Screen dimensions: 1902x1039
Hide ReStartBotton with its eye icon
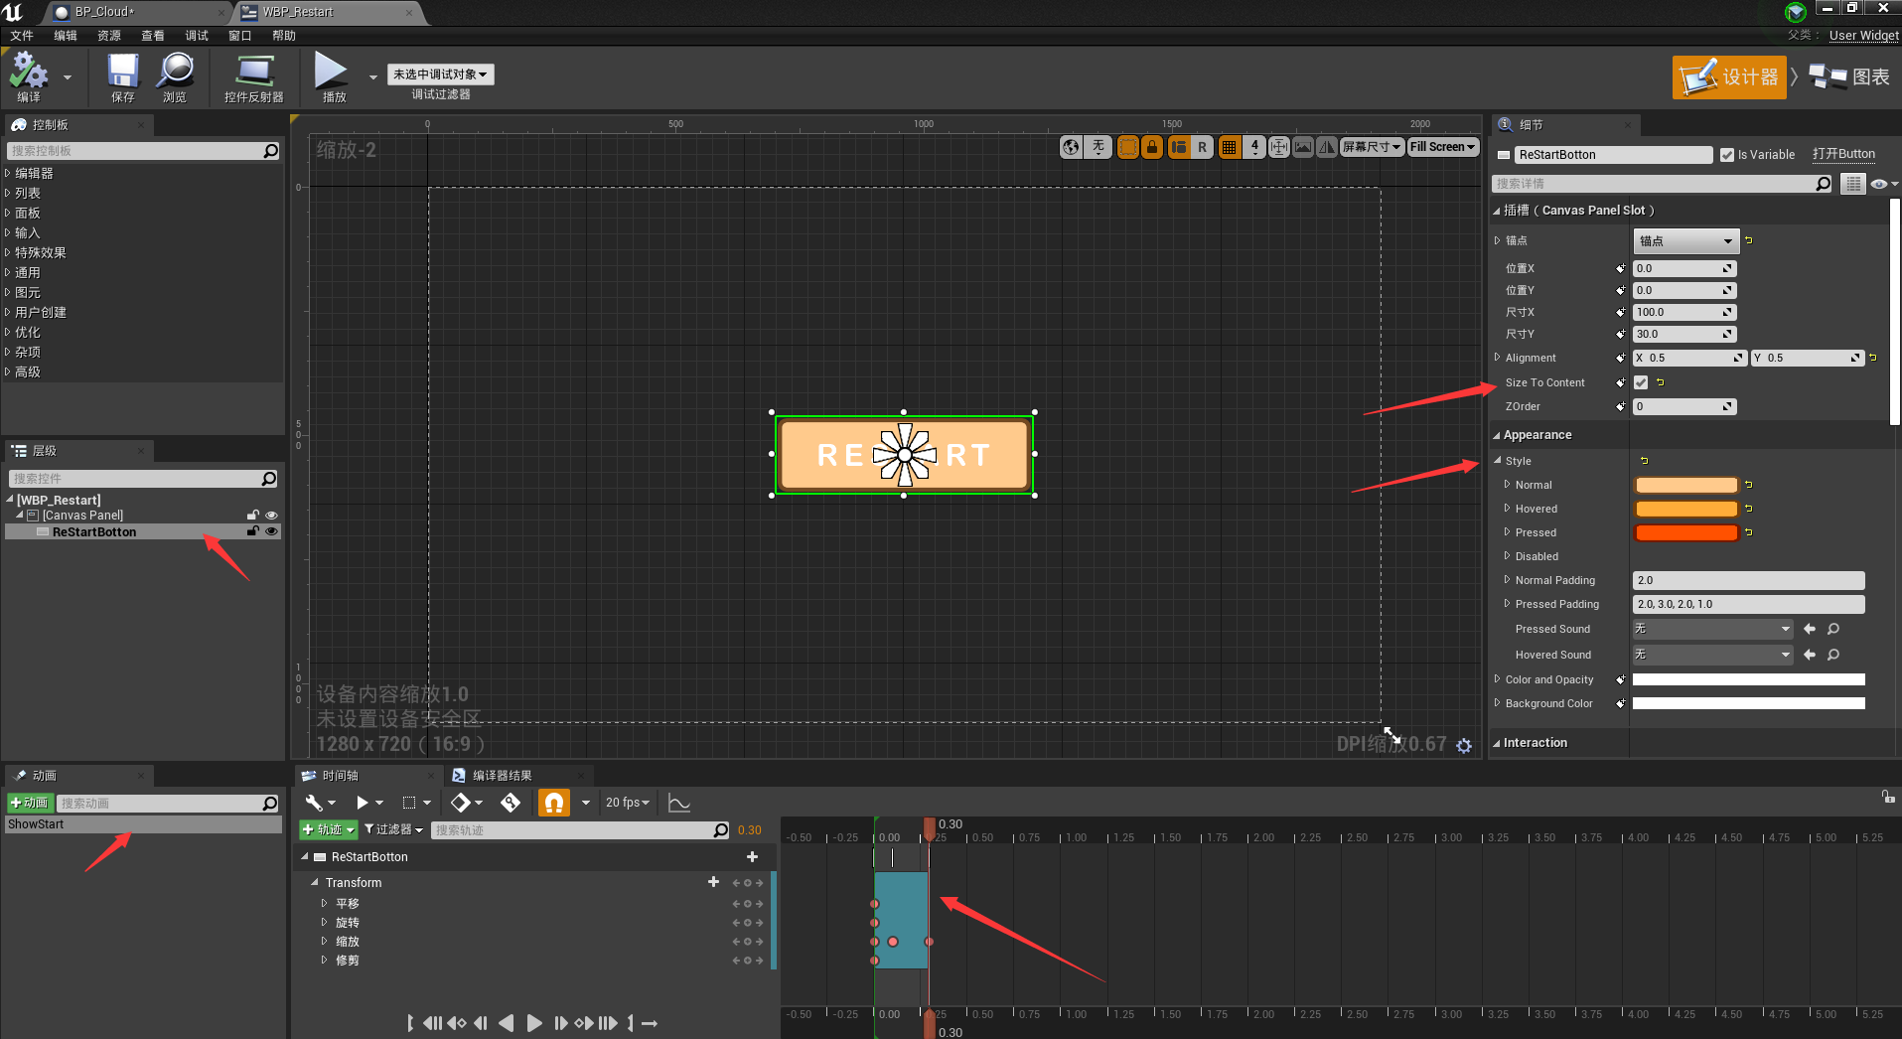click(271, 531)
